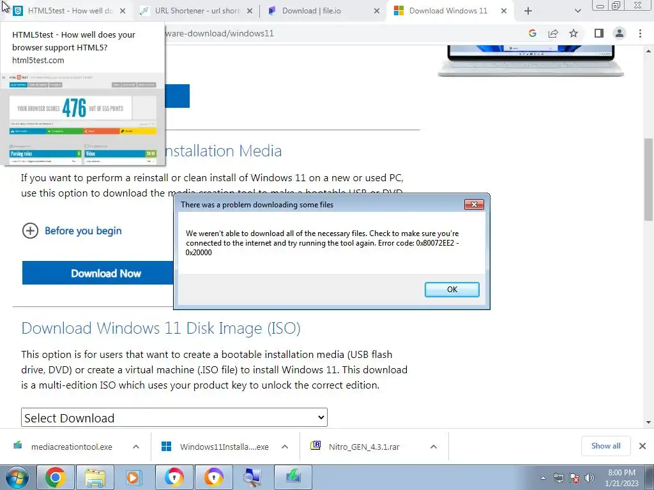Click the scrollbar down arrow

tap(649, 422)
